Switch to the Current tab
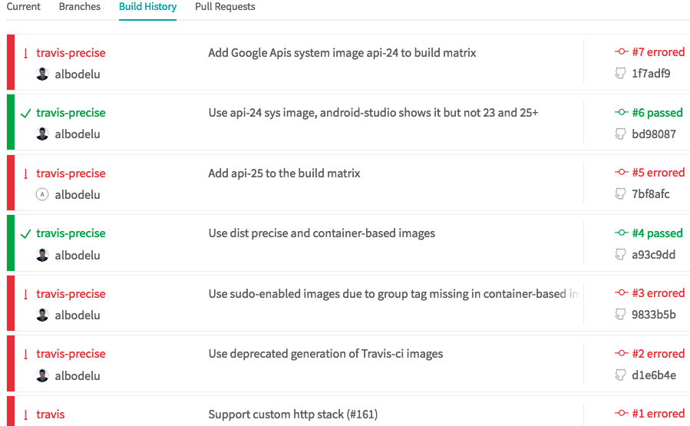Screen dimensions: 690x426 pos(23,7)
